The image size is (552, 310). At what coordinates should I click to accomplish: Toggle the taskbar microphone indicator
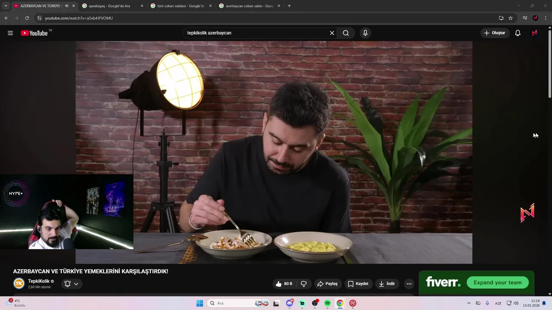(x=487, y=303)
